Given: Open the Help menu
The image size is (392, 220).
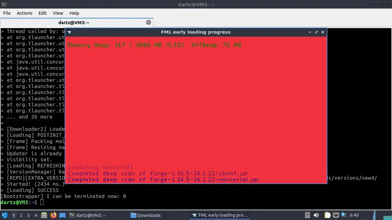Looking at the screenshot, I should coord(74,13).
